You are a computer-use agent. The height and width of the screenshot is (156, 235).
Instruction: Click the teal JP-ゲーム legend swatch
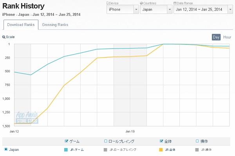66,150
